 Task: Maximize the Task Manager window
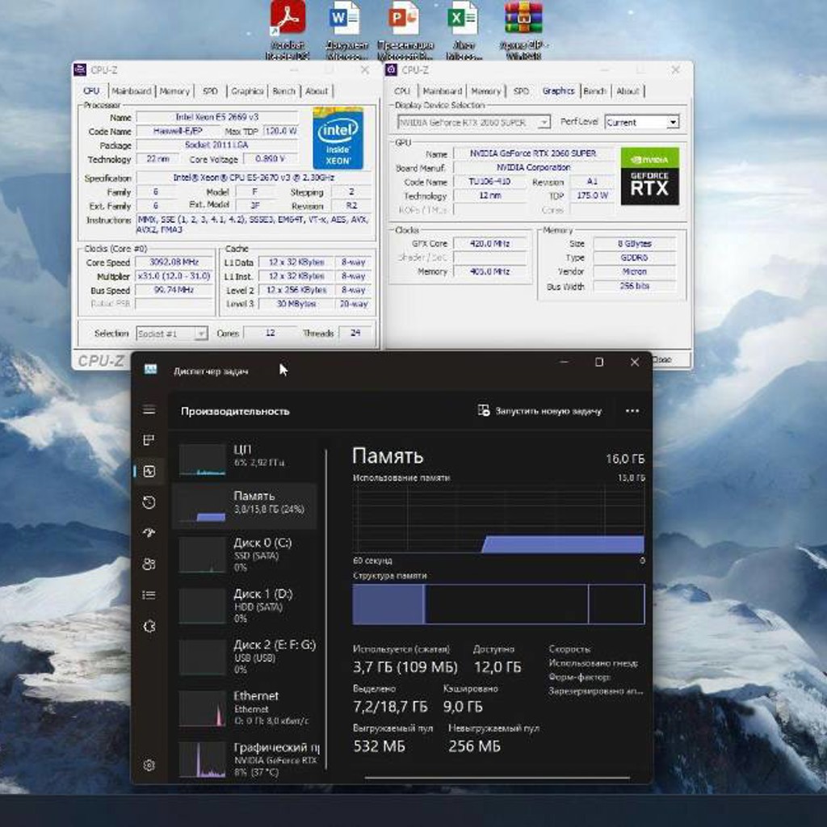[599, 362]
